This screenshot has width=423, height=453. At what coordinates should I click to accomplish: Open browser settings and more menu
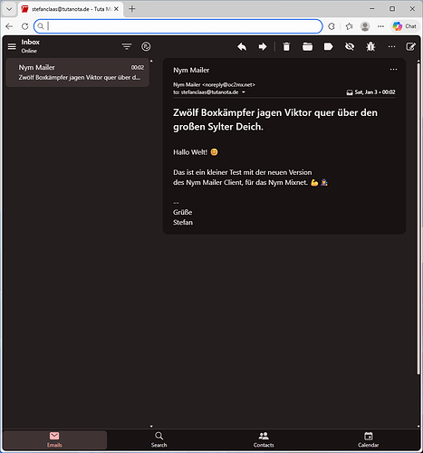click(380, 26)
